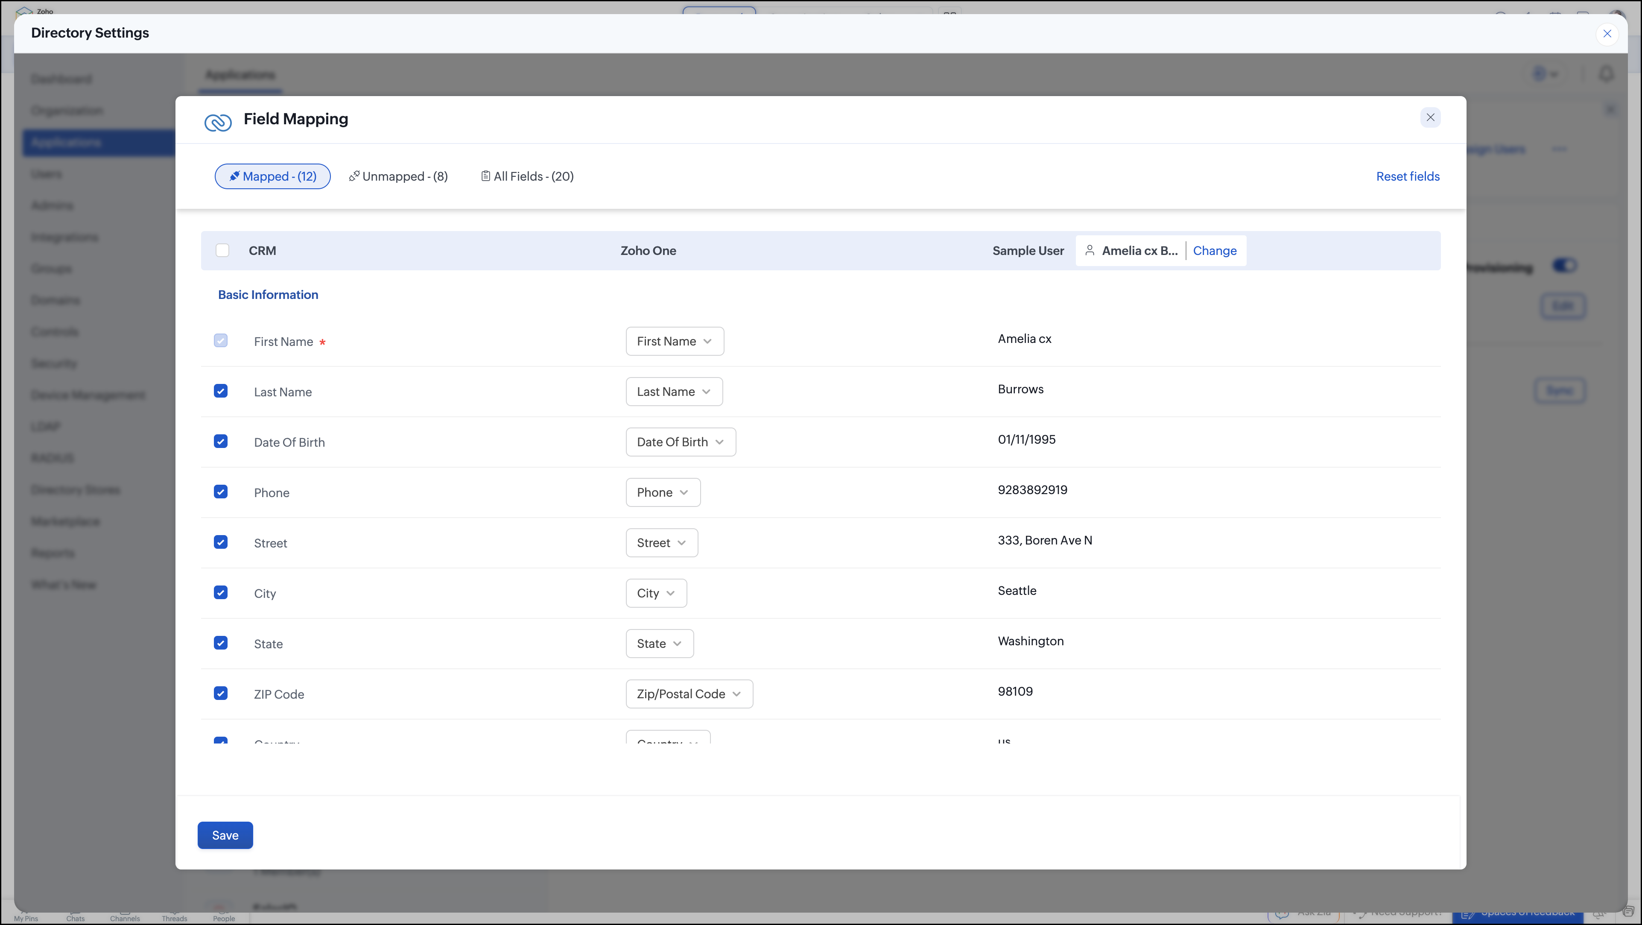Click the Mapped tab plug icon

pyautogui.click(x=234, y=176)
